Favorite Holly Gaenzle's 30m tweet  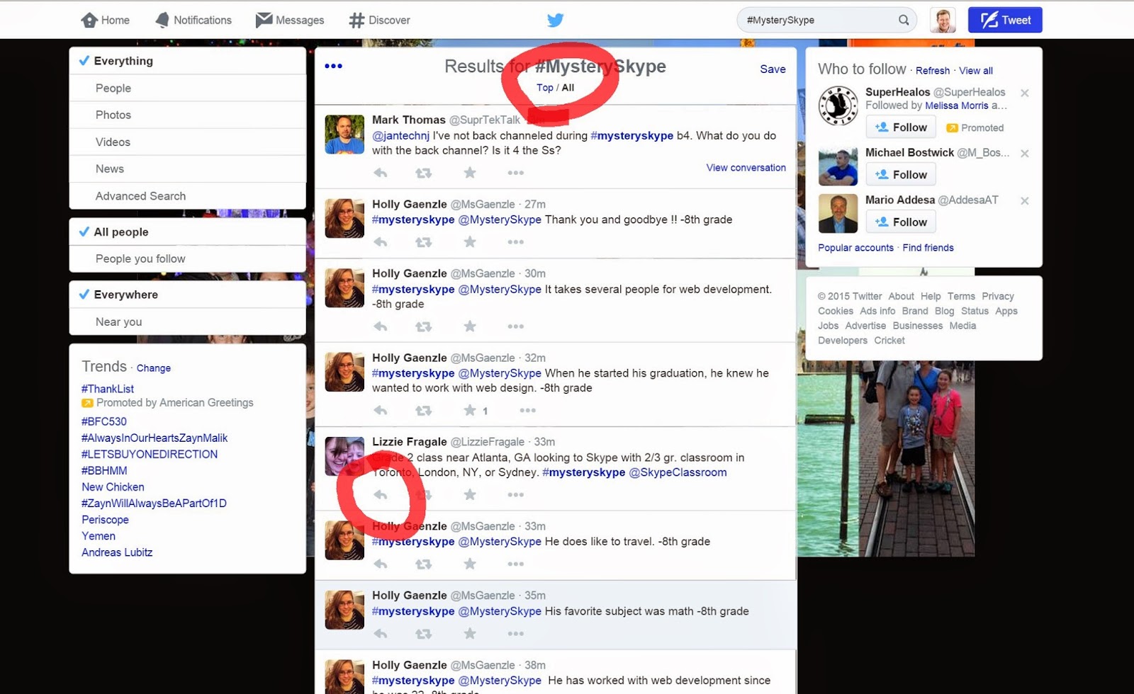point(470,326)
